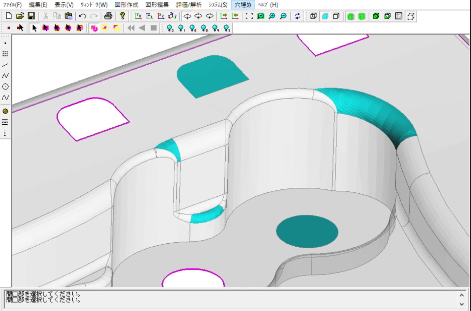This screenshot has height=311, width=471.
Task: Open the 穴埋め menu
Action: click(243, 5)
